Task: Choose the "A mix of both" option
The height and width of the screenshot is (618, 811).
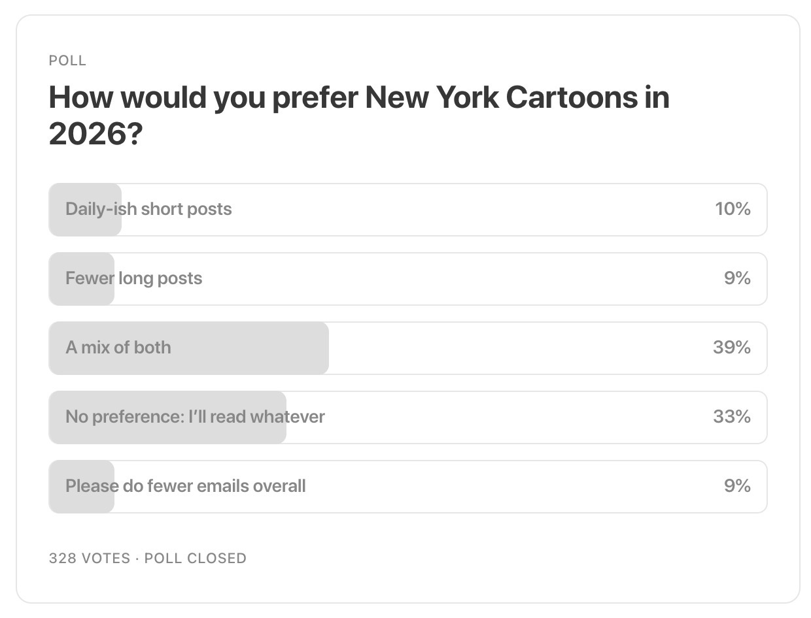Action: (x=118, y=348)
